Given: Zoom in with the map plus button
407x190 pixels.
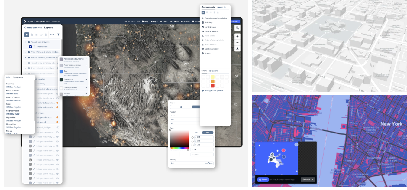Looking at the screenshot, I should pyautogui.click(x=237, y=36).
